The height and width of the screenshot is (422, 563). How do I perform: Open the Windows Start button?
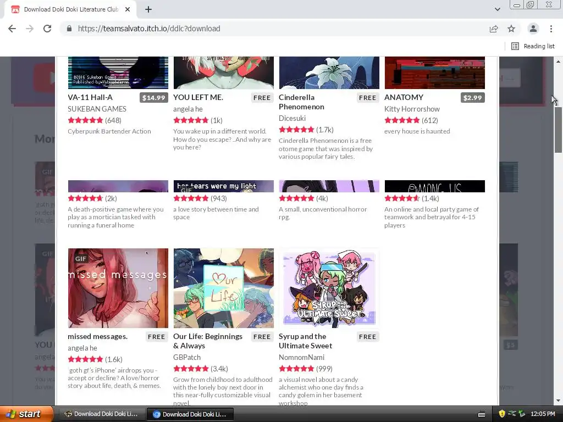tap(26, 414)
